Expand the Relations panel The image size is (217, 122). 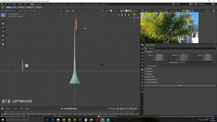149,69
